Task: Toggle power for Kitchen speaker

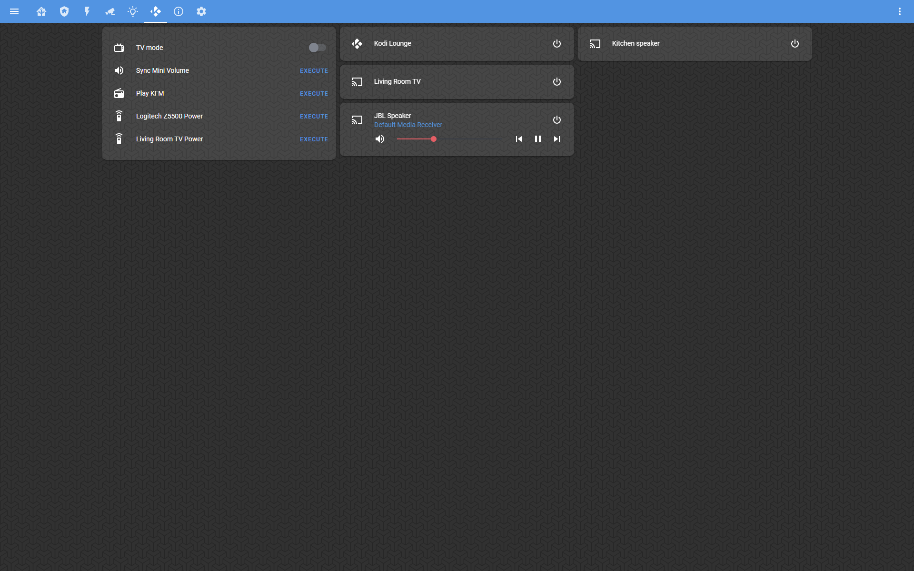Action: [795, 44]
